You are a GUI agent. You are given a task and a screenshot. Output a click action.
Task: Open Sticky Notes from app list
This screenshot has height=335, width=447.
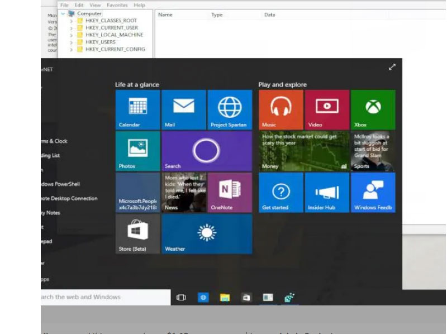(x=50, y=213)
